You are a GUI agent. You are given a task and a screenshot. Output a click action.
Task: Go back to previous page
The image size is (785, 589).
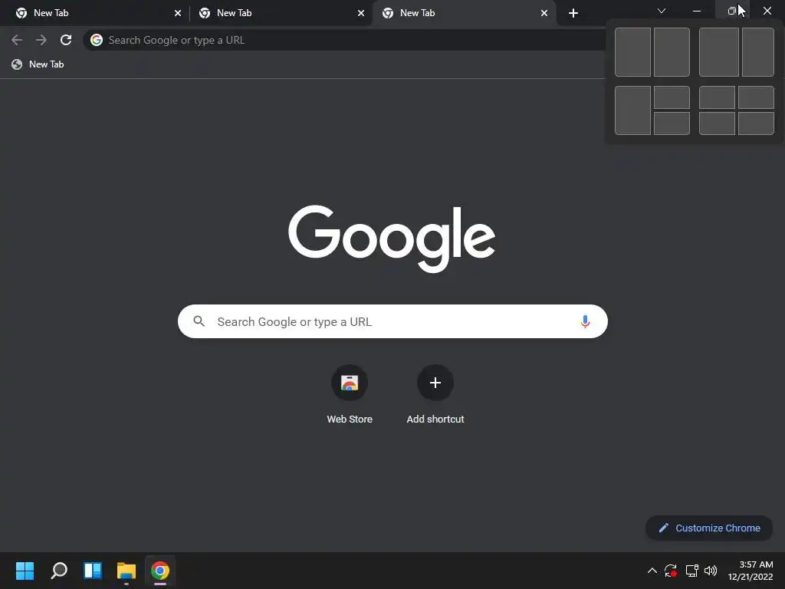point(17,40)
